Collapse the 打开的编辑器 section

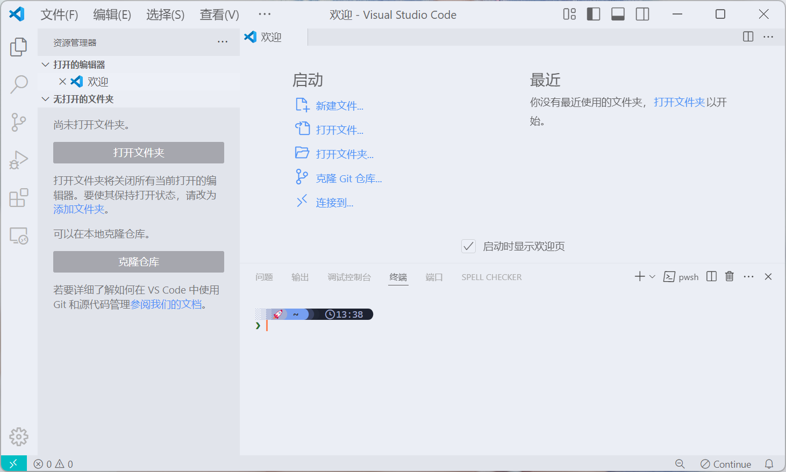coord(139,65)
